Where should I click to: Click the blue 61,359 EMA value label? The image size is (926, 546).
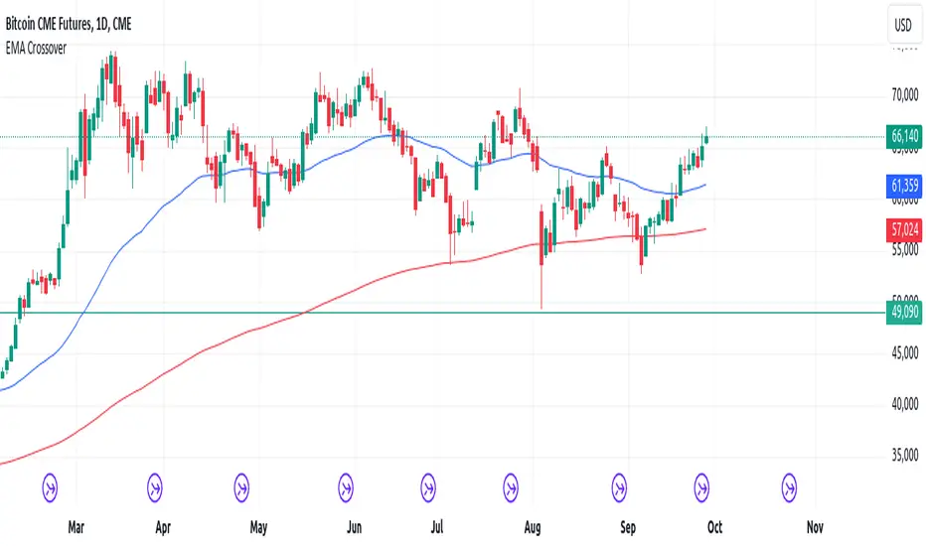click(x=904, y=186)
